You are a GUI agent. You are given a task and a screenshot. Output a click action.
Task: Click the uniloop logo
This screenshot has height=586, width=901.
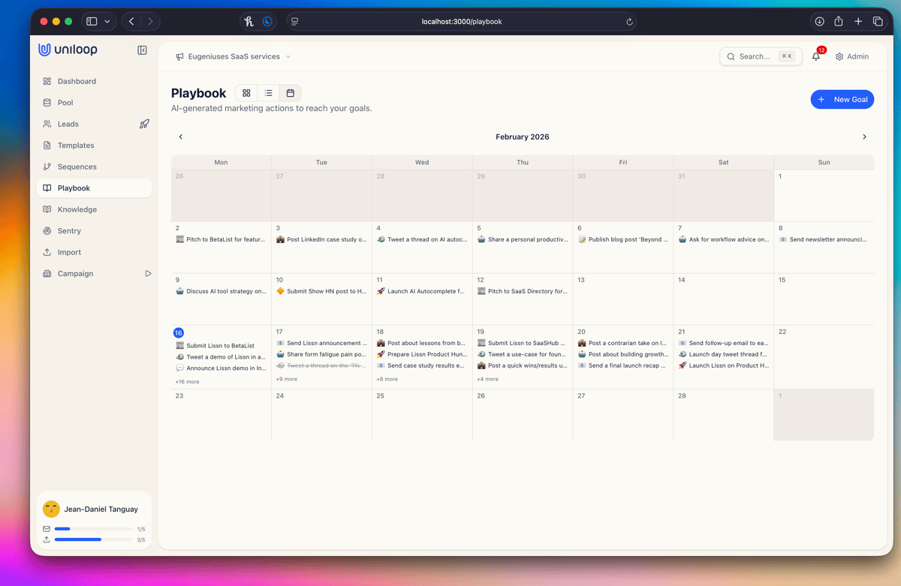pyautogui.click(x=68, y=50)
